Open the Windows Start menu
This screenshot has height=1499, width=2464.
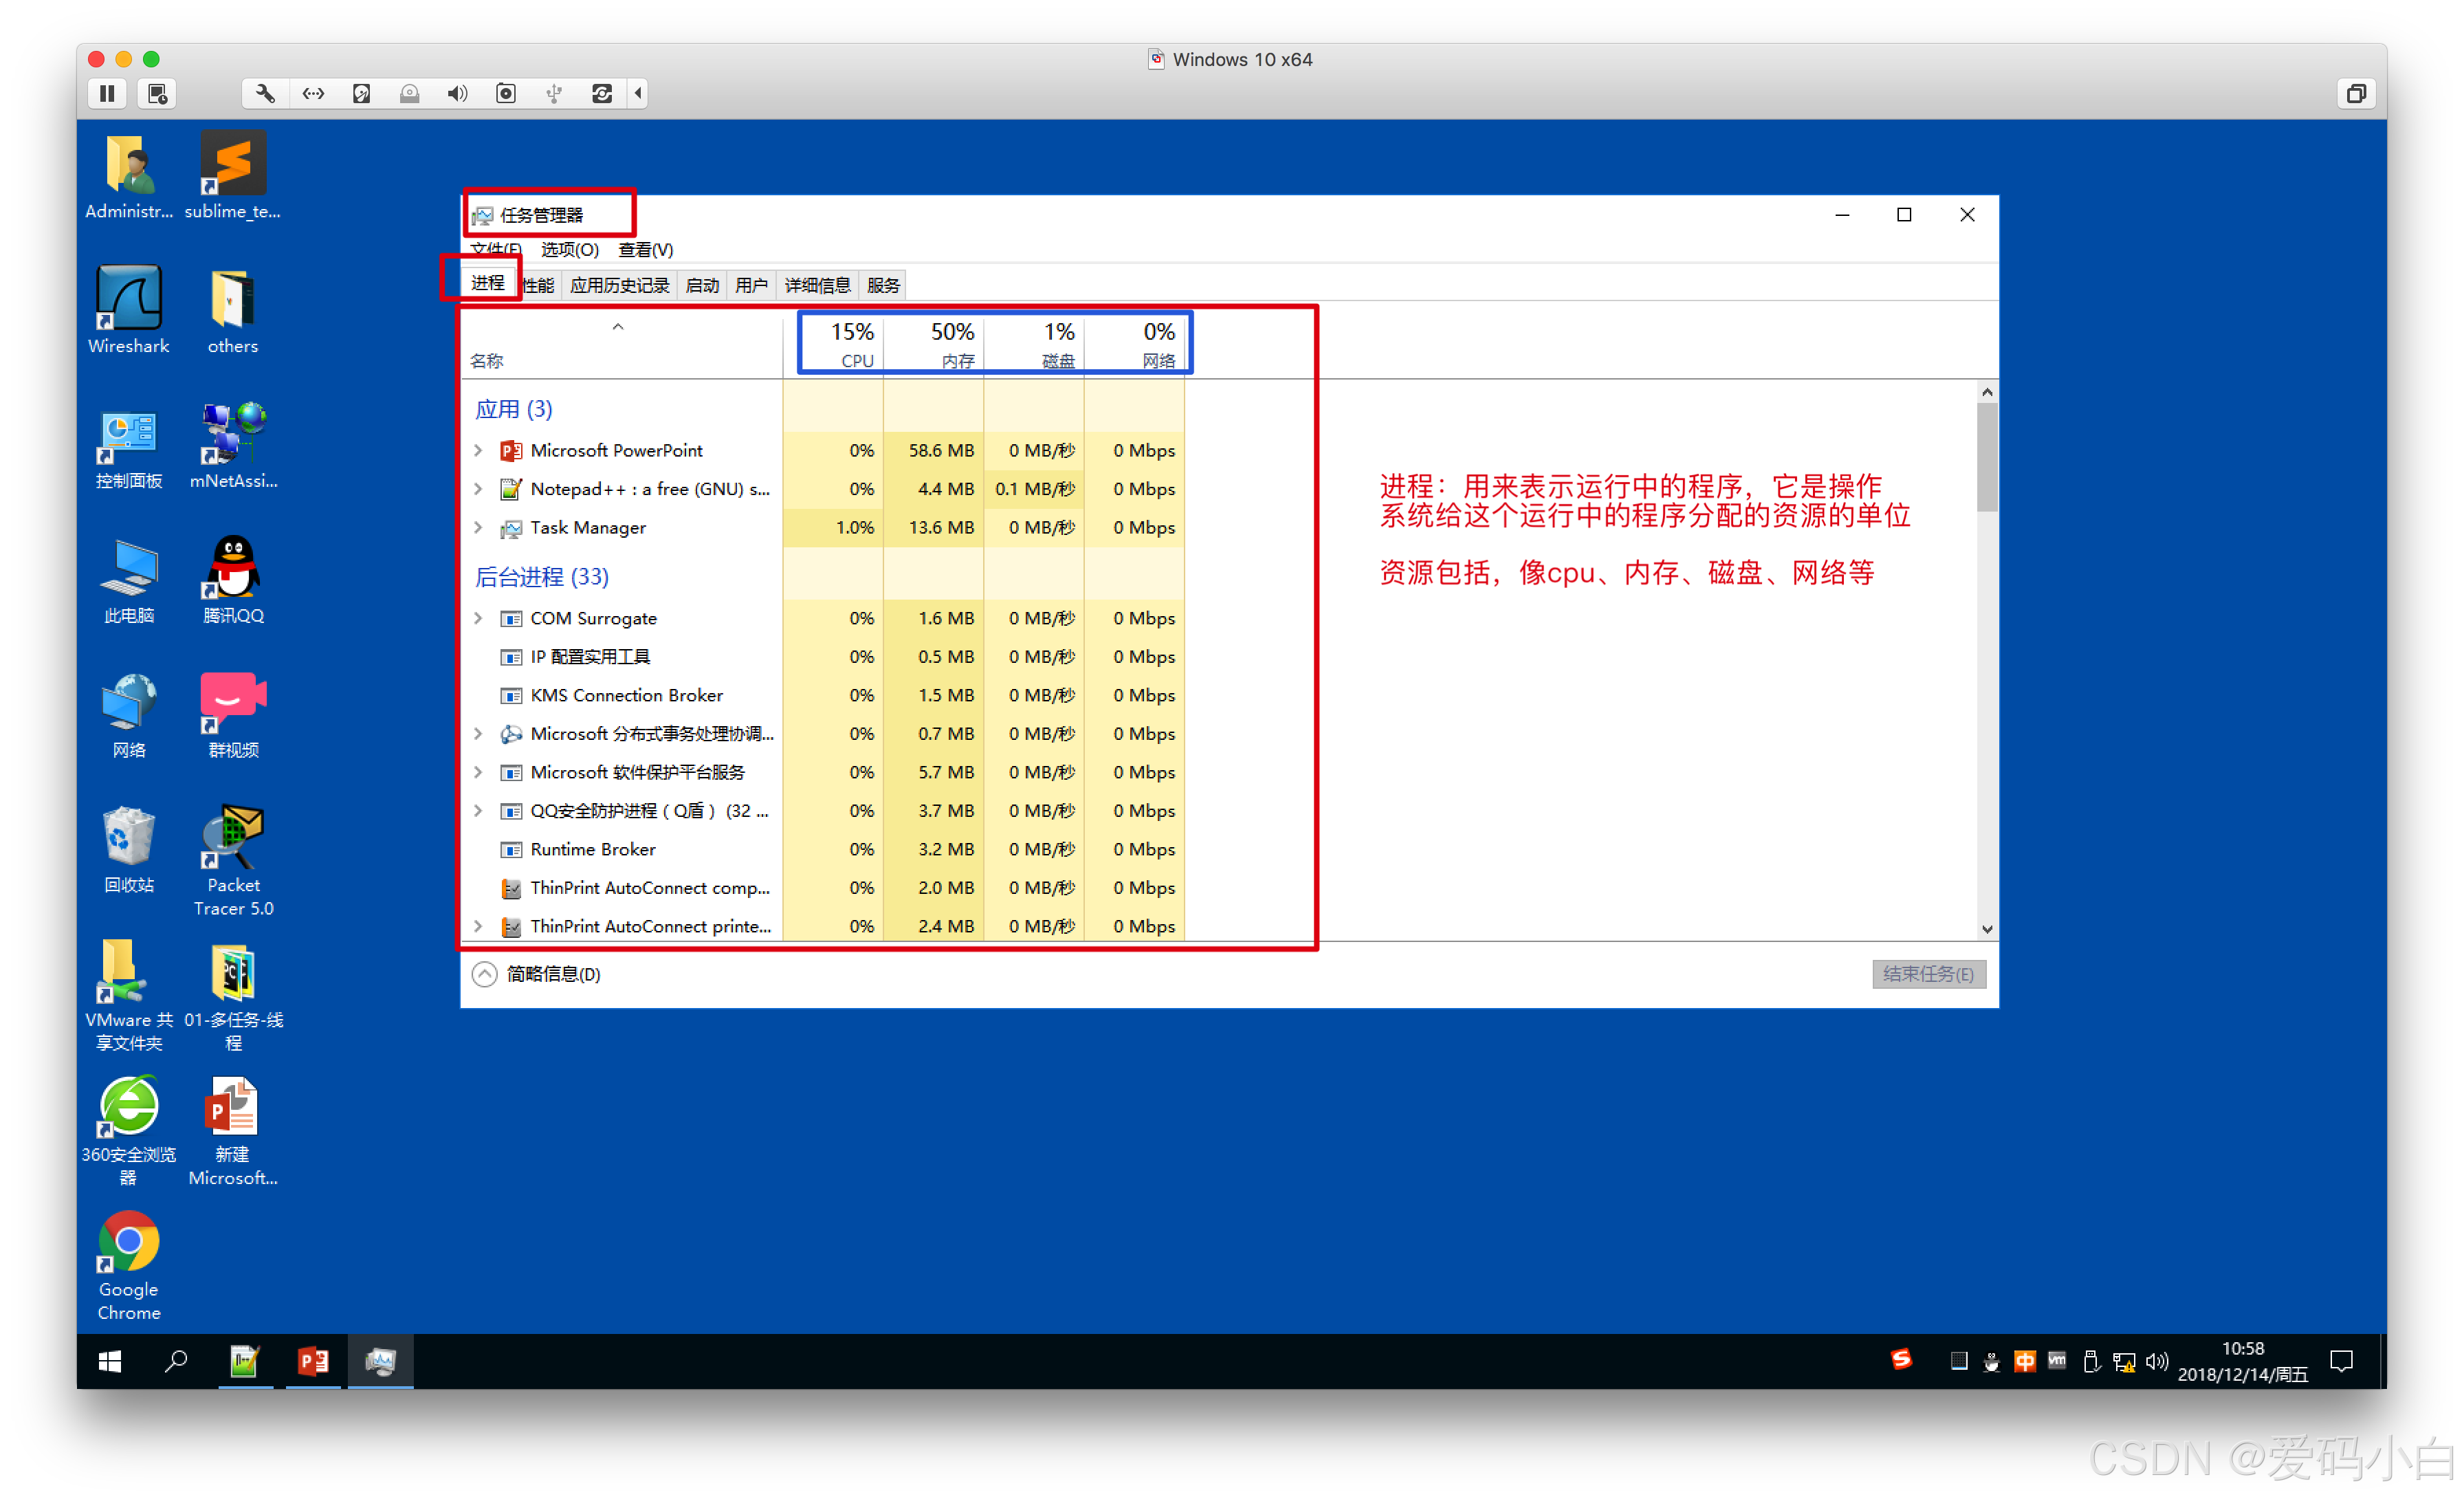click(x=110, y=1360)
